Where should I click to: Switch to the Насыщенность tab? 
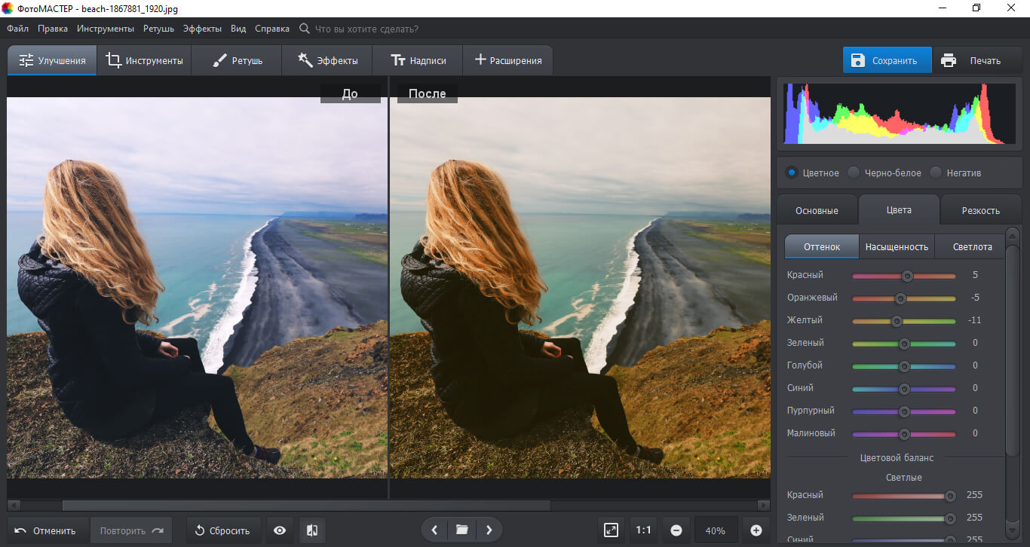point(897,246)
